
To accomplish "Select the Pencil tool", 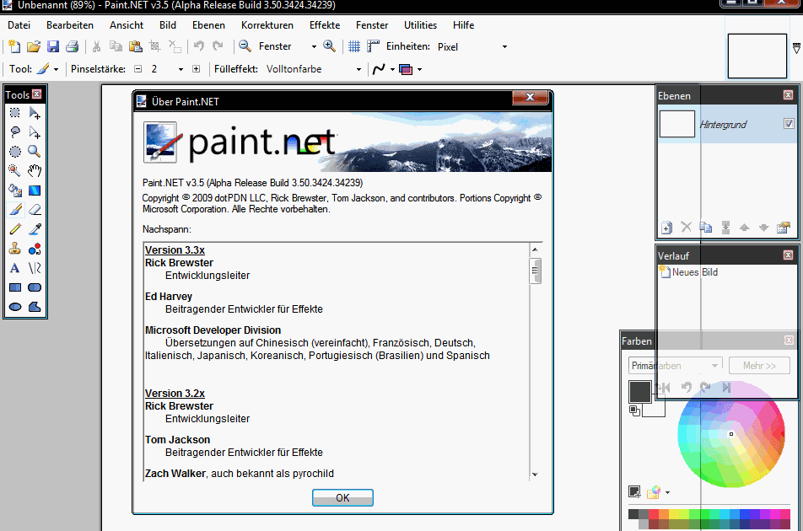I will tap(15, 229).
